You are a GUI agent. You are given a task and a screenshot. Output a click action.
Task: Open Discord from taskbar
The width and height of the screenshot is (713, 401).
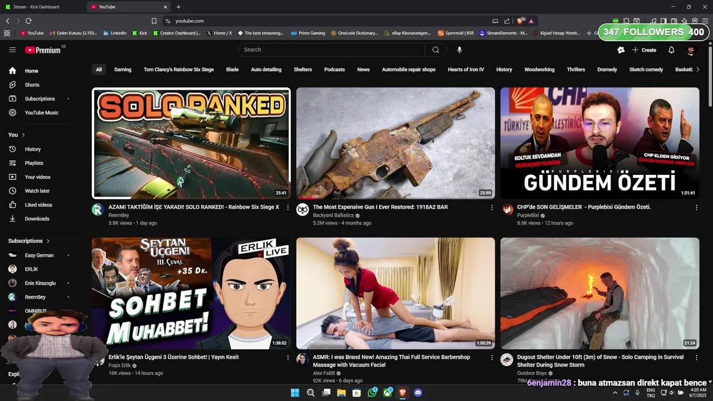(418, 393)
